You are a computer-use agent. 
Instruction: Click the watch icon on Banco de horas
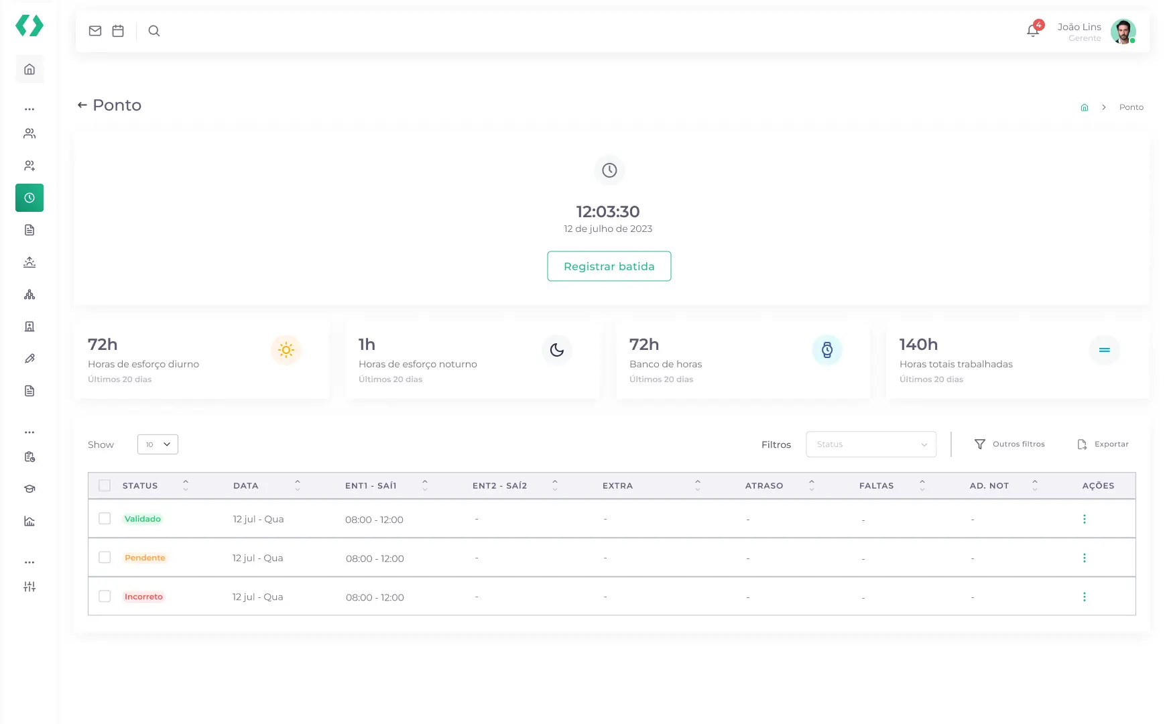tap(827, 350)
